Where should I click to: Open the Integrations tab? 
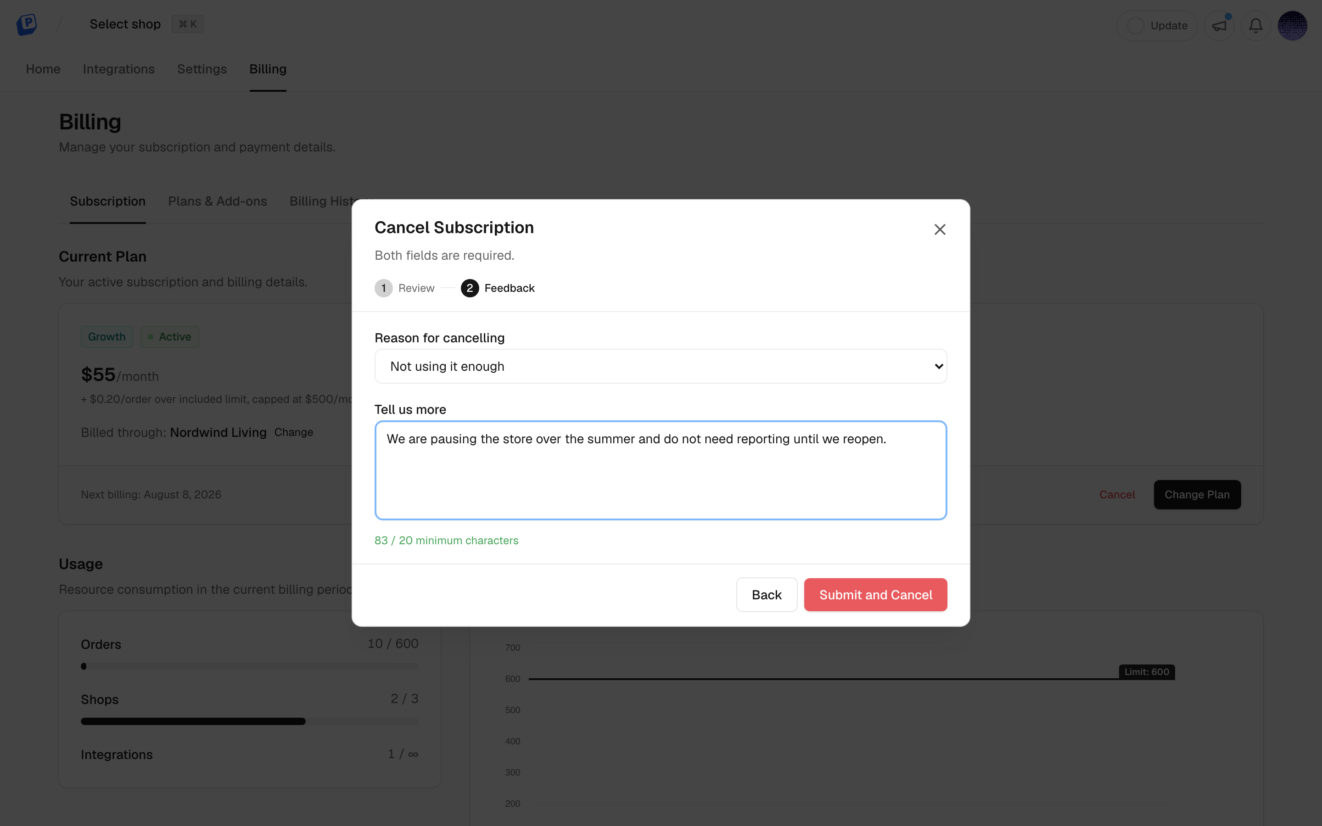[118, 69]
